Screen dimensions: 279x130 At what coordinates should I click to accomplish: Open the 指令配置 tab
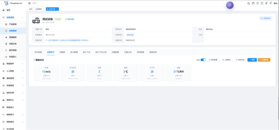coord(74,52)
